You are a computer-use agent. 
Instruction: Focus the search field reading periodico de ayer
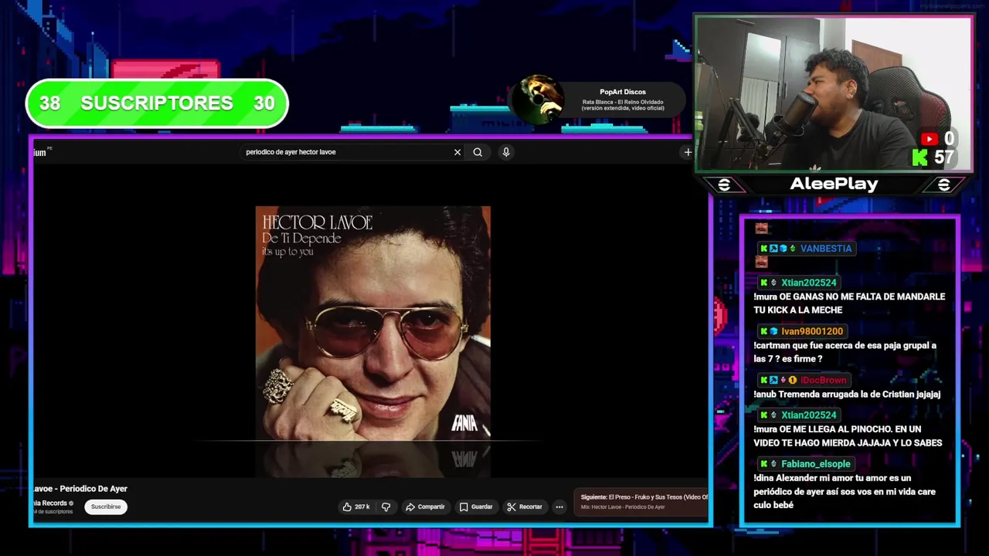pos(348,152)
